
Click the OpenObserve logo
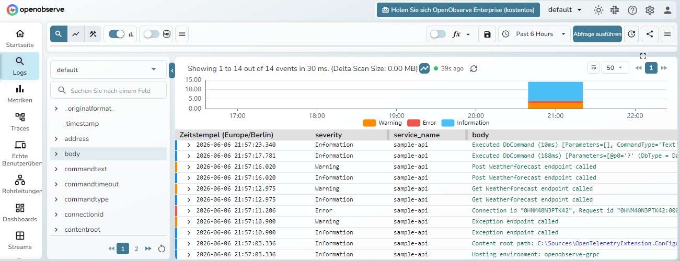point(36,9)
